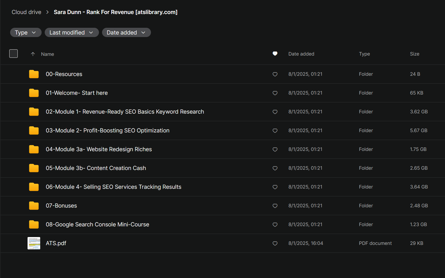This screenshot has height=278, width=445.
Task: Go back to Cloud drive breadcrumb
Action: point(26,12)
